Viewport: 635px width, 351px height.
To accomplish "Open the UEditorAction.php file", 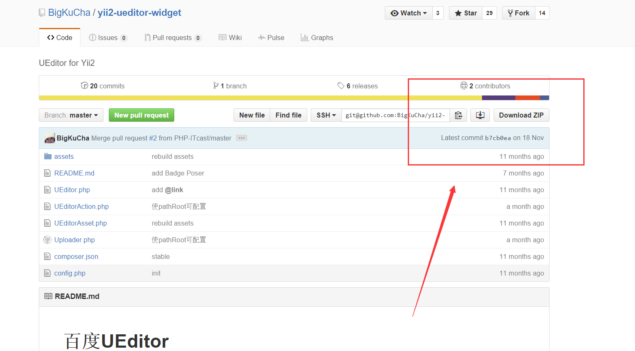I will (81, 206).
